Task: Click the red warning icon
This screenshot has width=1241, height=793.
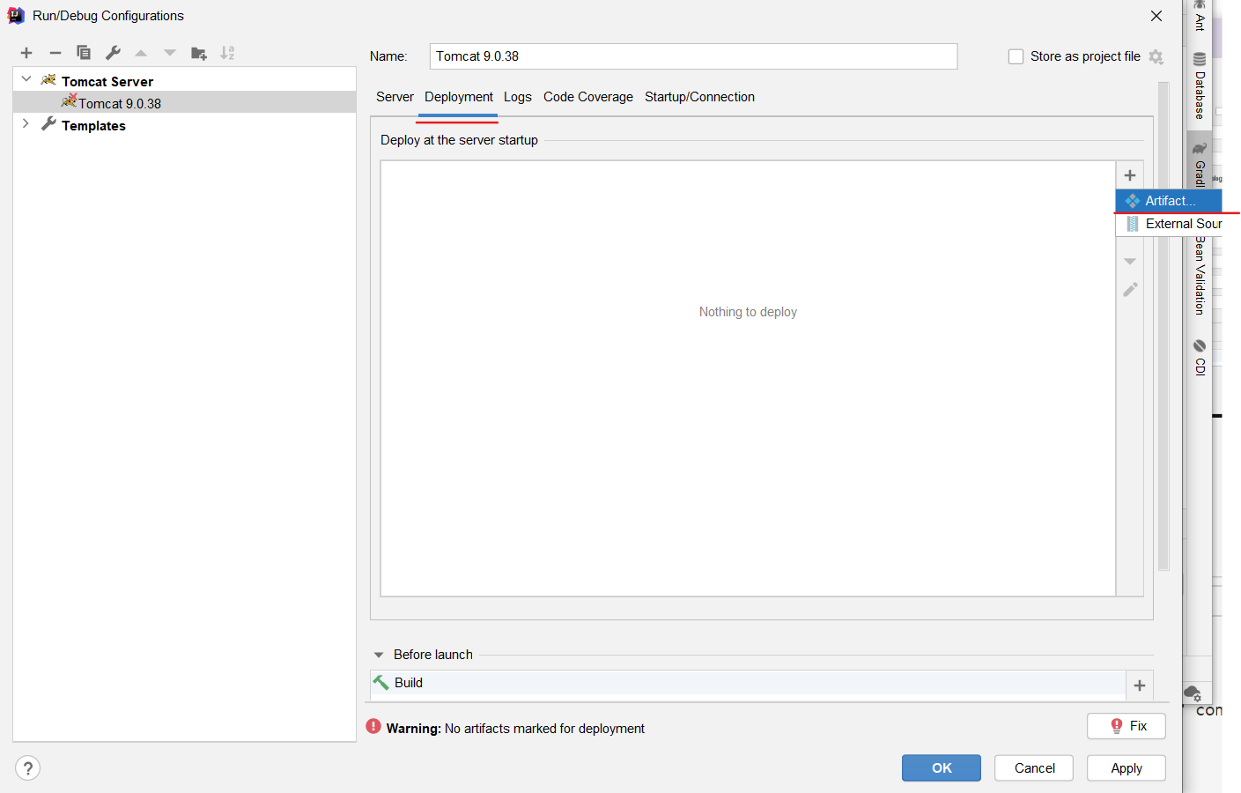Action: 373,727
